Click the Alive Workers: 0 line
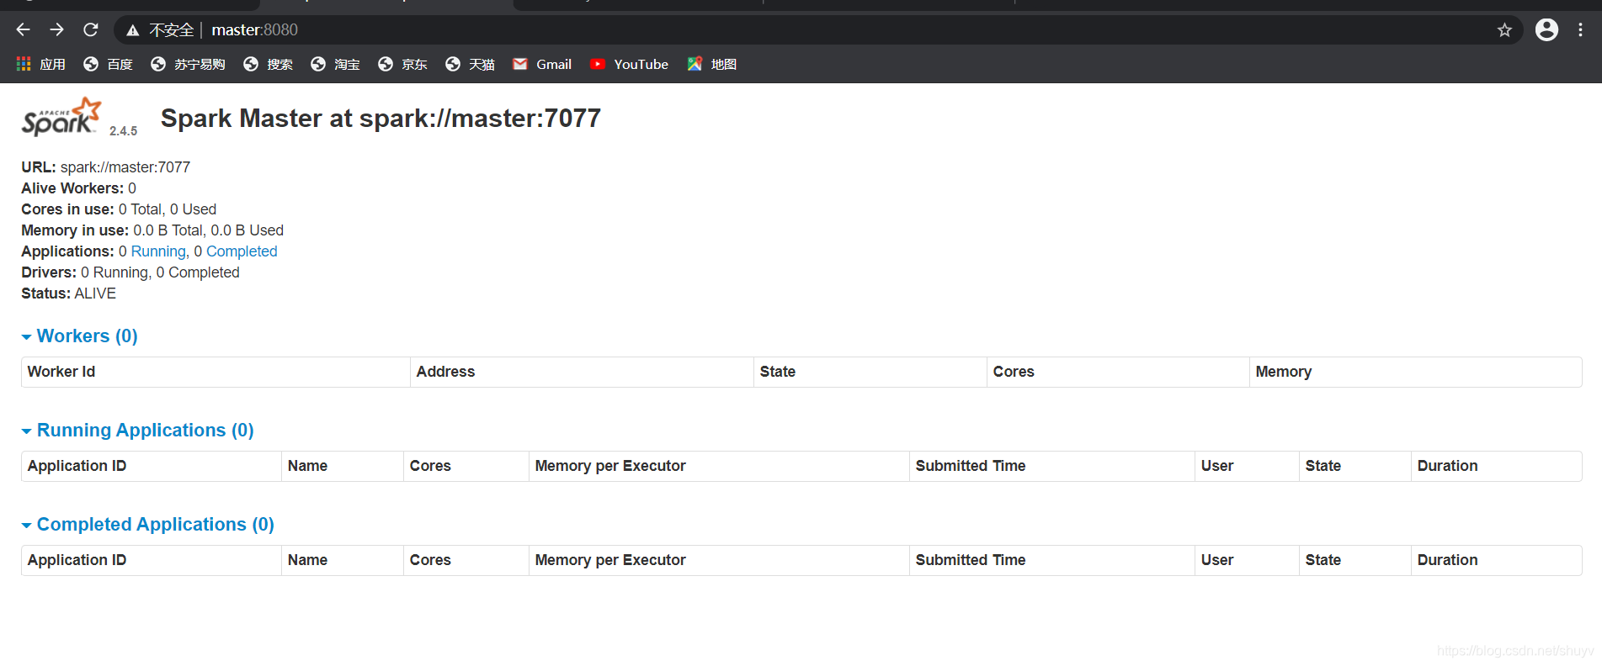Screen dimensions: 1602x666 79,188
